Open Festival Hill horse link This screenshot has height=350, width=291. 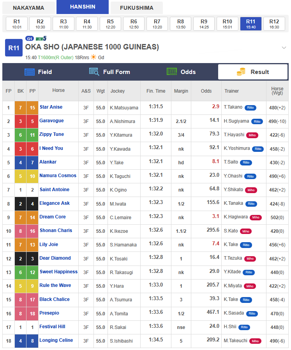[52, 327]
